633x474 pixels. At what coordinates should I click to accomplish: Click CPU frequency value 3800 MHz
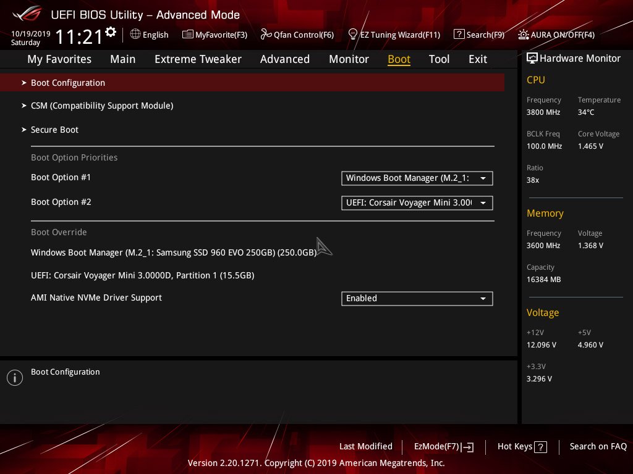[x=543, y=112]
